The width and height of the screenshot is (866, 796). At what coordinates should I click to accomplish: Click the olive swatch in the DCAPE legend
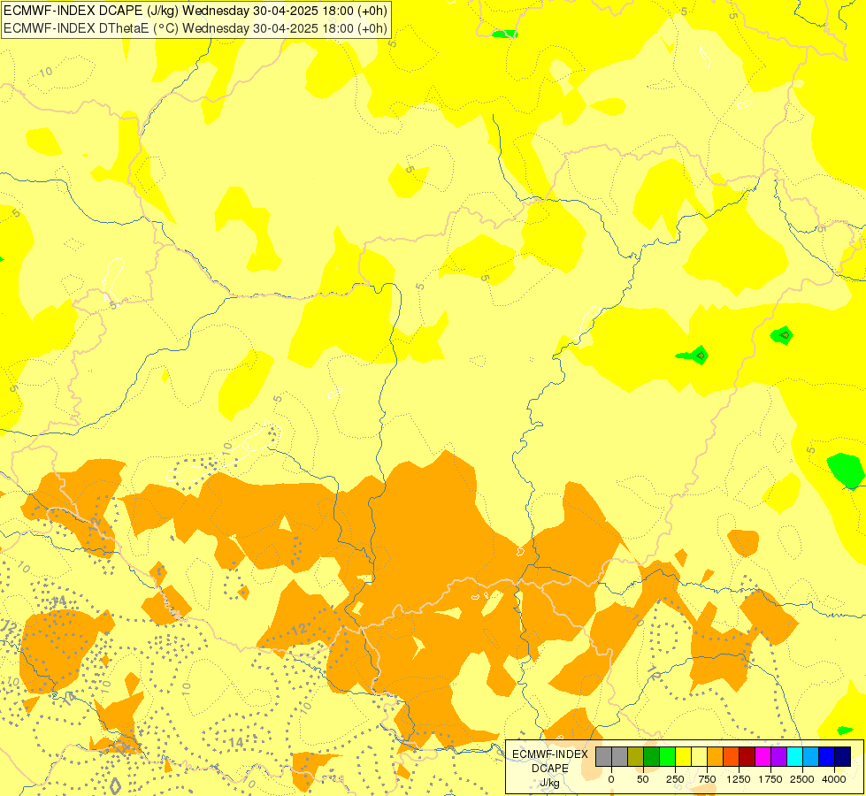pos(636,756)
